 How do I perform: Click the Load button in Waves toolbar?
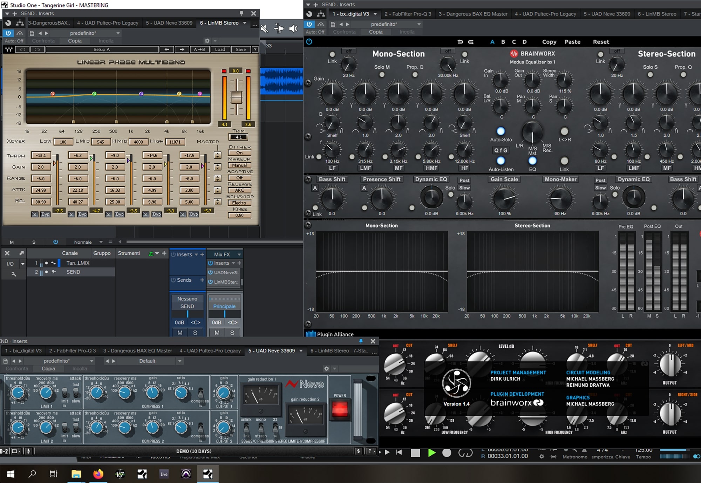coord(220,49)
